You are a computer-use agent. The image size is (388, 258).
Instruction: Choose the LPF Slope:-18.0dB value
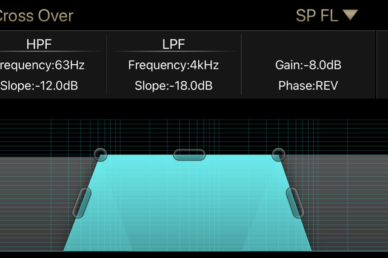pos(173,86)
